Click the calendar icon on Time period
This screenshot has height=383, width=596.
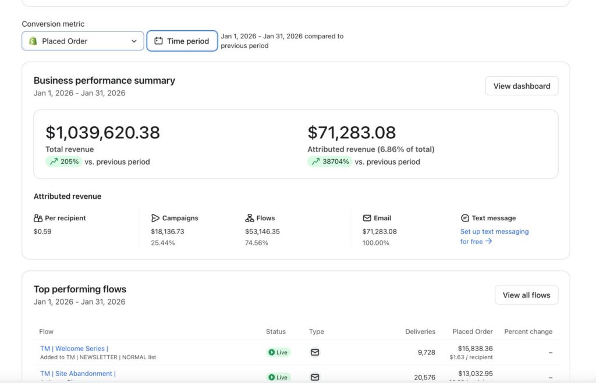(x=158, y=41)
